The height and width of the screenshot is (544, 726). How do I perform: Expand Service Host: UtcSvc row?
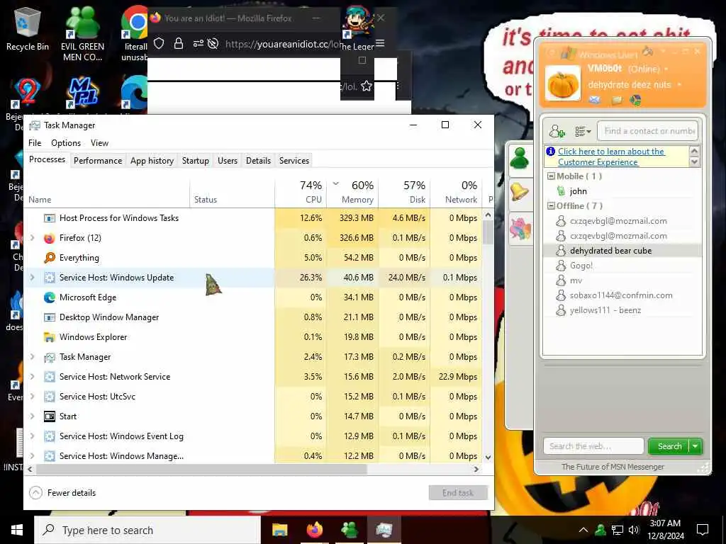coord(33,397)
